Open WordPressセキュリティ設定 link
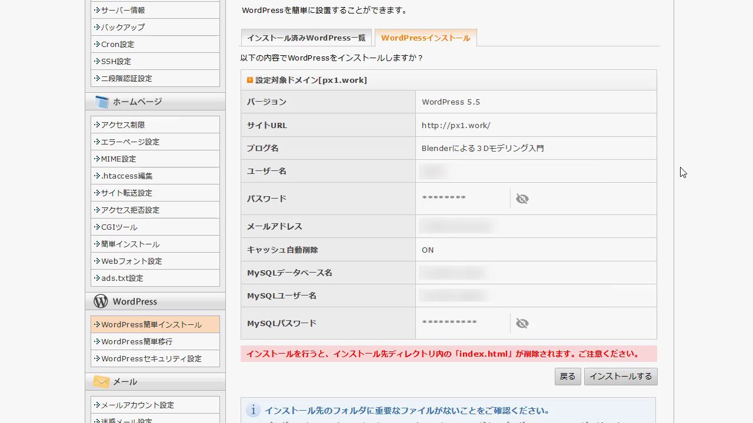 pos(151,359)
